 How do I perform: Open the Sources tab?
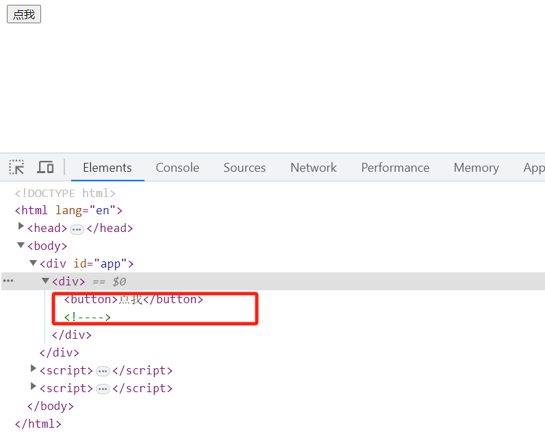pos(244,168)
